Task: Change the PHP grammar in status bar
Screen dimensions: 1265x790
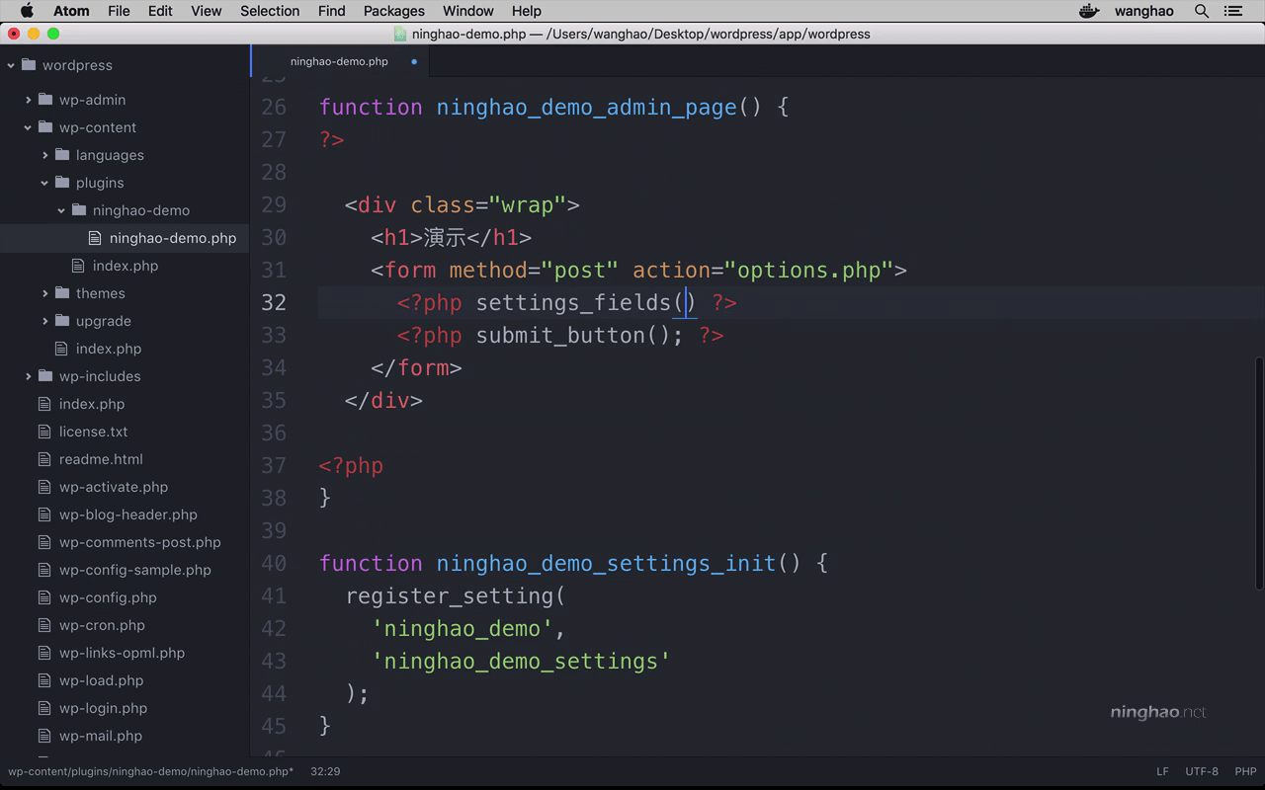Action: [x=1245, y=771]
